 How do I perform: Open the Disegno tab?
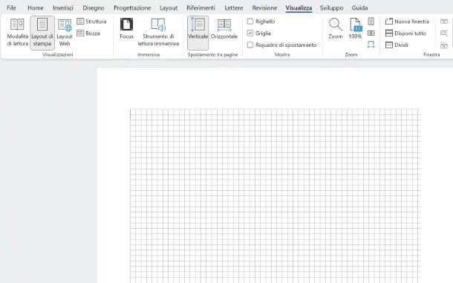[x=94, y=8]
